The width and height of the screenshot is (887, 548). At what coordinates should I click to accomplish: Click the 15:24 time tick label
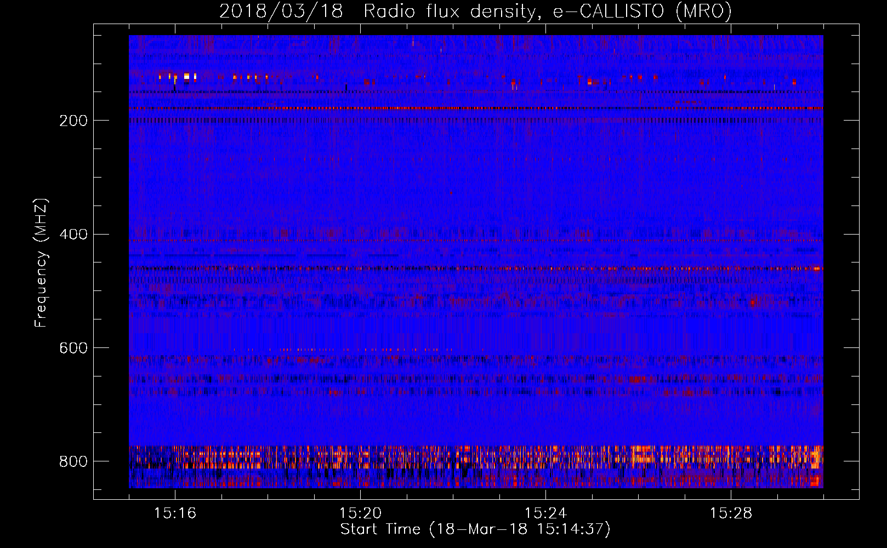click(x=545, y=513)
